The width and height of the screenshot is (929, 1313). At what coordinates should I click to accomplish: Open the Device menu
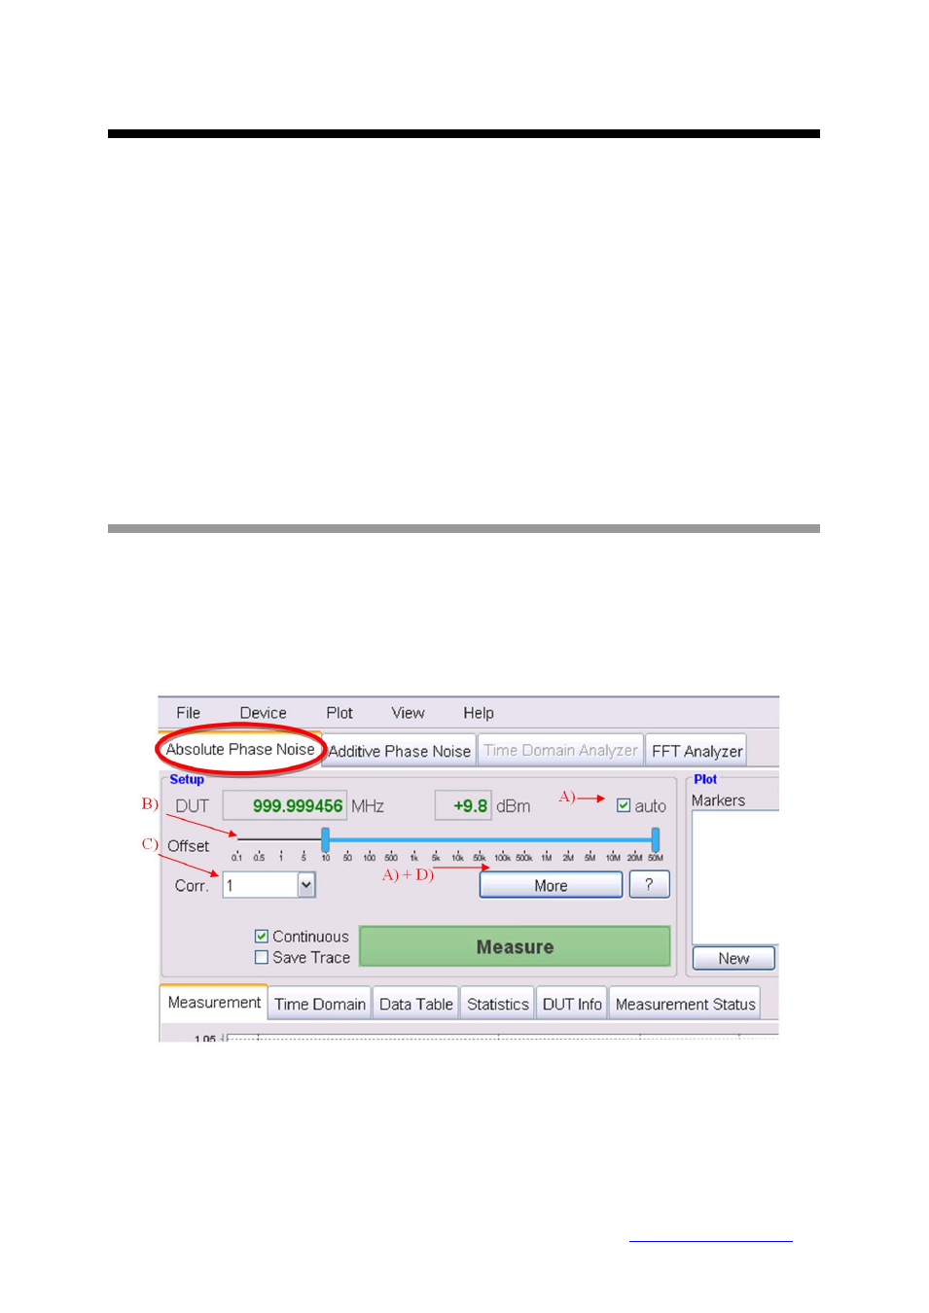[x=263, y=713]
